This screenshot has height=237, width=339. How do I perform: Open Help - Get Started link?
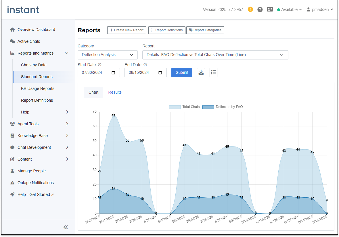(36, 195)
